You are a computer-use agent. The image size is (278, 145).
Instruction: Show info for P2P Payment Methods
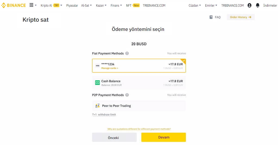pyautogui.click(x=127, y=95)
